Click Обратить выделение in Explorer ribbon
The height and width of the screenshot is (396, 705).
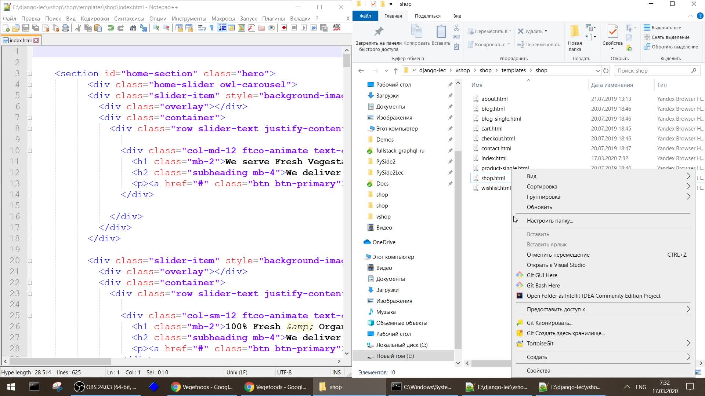pyautogui.click(x=671, y=47)
